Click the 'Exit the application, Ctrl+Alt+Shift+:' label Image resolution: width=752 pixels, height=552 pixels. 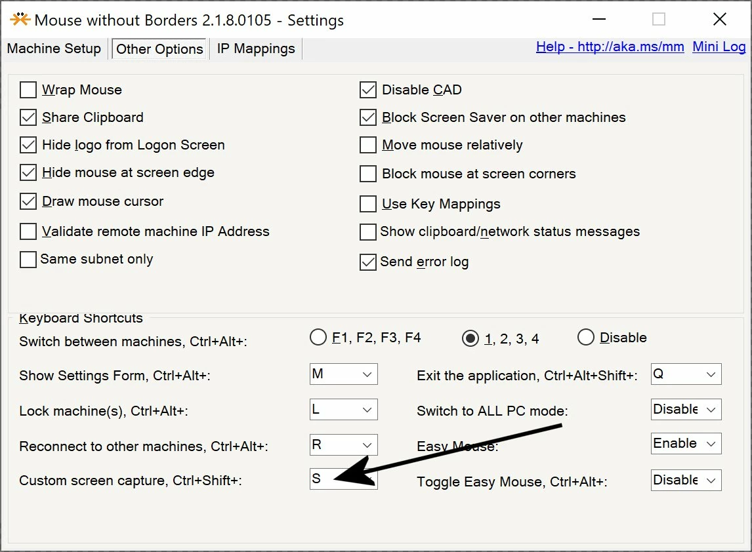click(527, 376)
